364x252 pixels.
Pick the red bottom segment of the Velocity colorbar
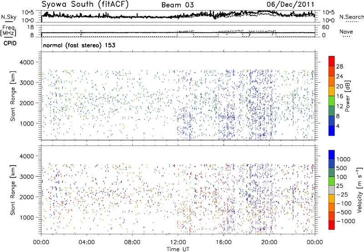[x=332, y=225]
